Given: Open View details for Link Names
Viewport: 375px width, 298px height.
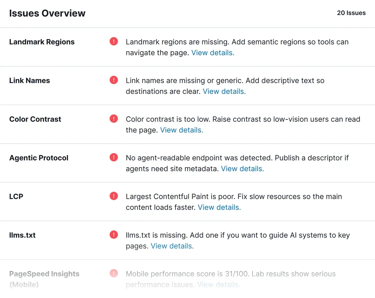Looking at the screenshot, I should [x=224, y=92].
